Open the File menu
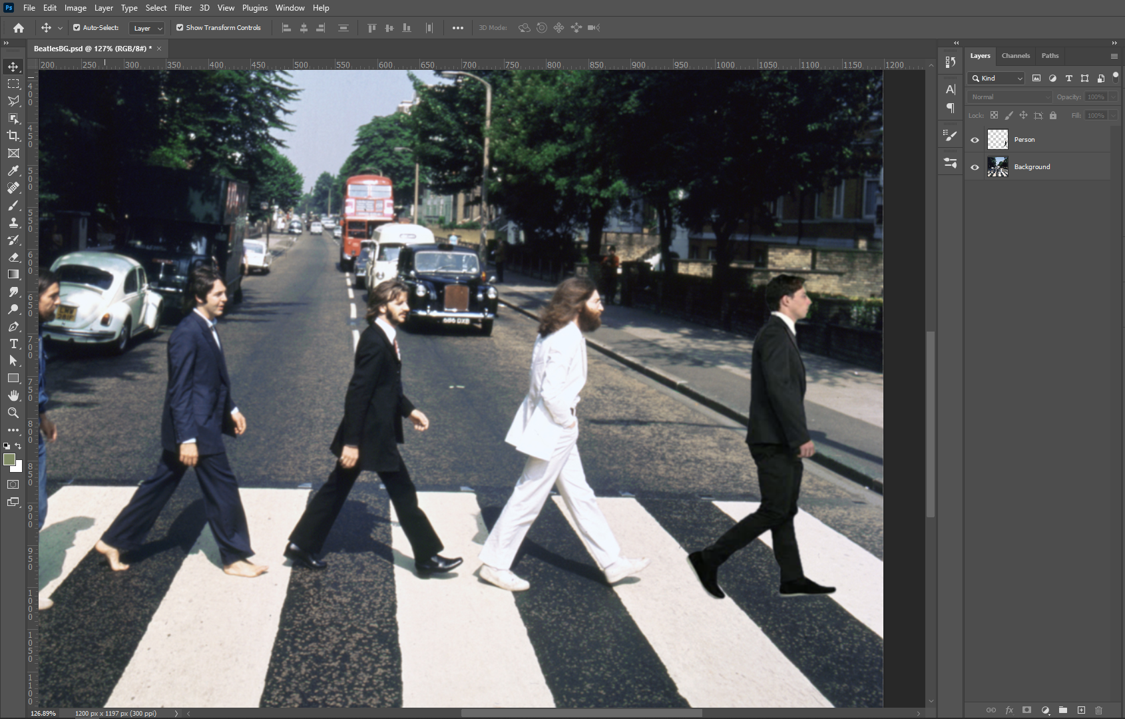 29,8
